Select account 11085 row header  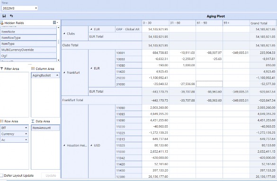128,114
